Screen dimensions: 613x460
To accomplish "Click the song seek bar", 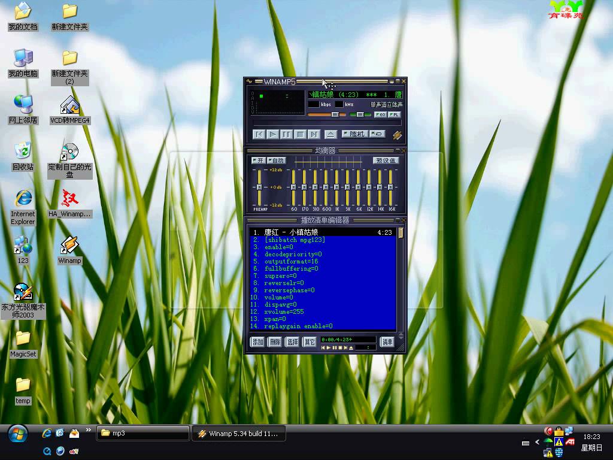I will [x=327, y=123].
